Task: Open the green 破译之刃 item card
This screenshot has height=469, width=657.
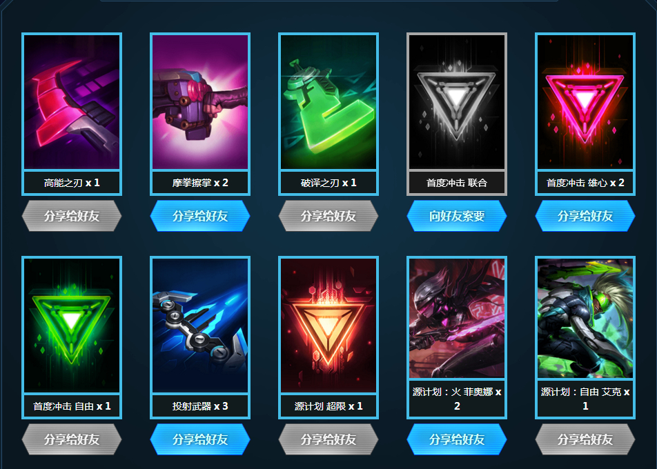Action: tap(328, 102)
